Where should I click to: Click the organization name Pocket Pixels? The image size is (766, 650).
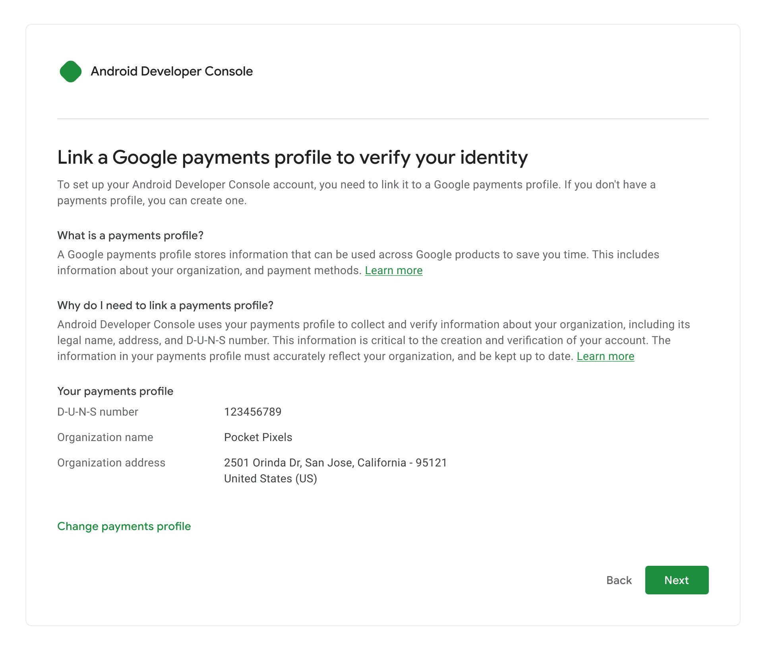[x=258, y=437]
